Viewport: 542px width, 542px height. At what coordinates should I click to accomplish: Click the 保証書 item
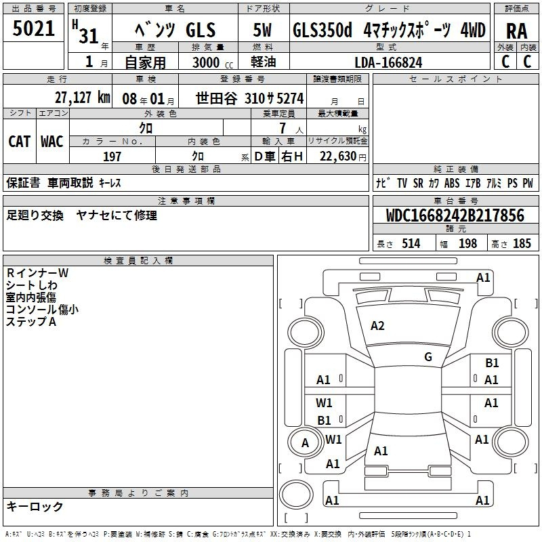[23, 182]
